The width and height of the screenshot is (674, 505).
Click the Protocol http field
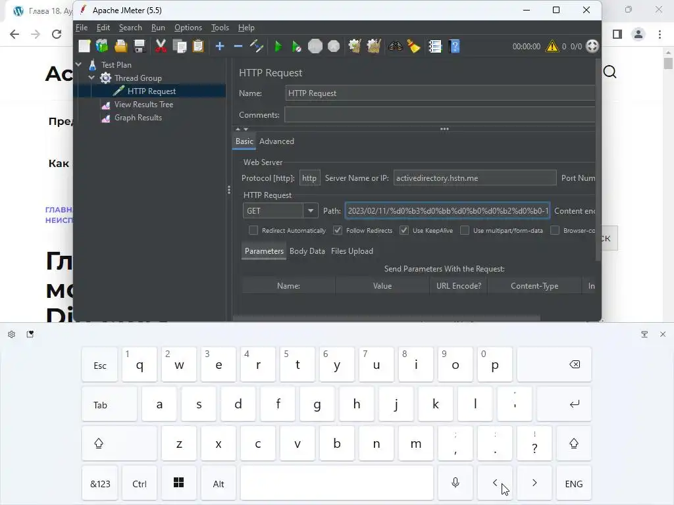[x=309, y=178]
